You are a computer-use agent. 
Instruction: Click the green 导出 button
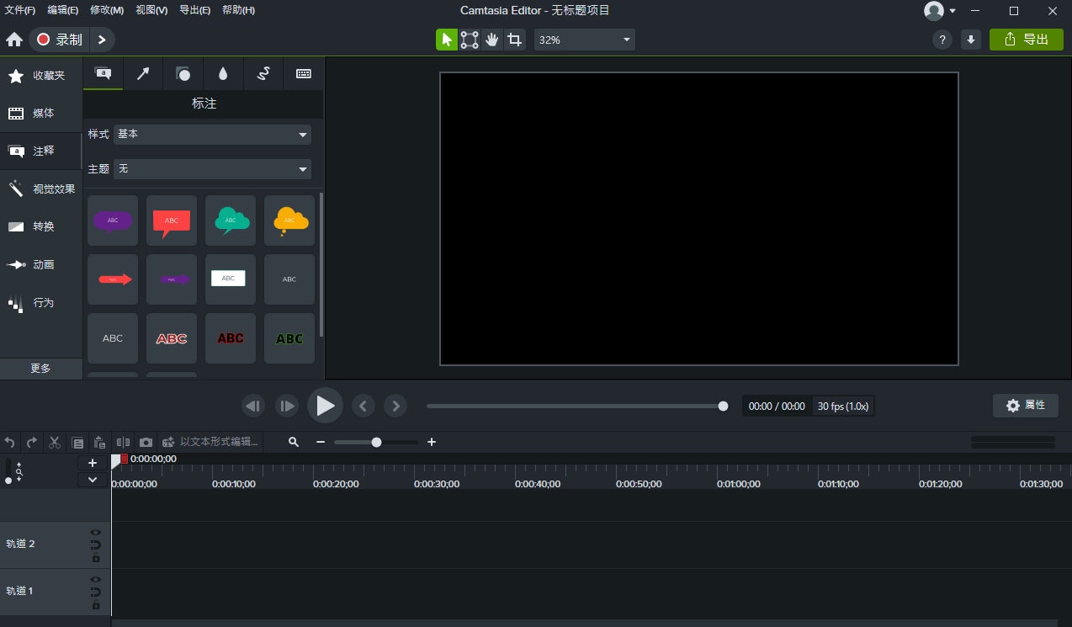tap(1026, 40)
